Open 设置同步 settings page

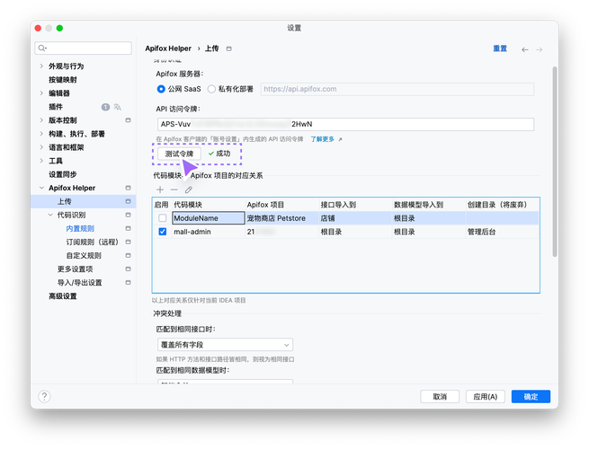click(63, 174)
